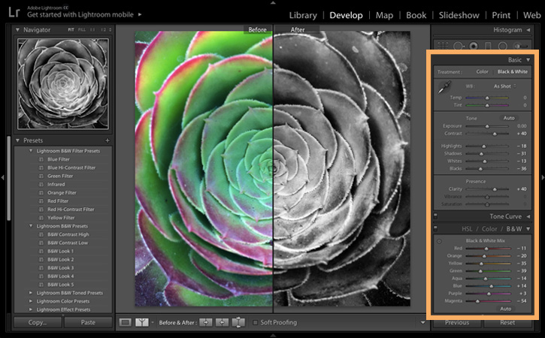The height and width of the screenshot is (338, 545).
Task: Enable the Soft Proofing checkbox
Action: (256, 322)
